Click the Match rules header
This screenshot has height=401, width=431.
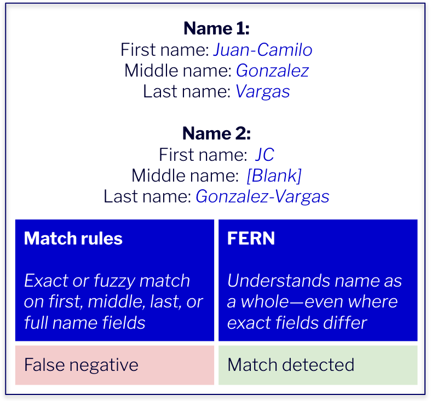point(73,239)
